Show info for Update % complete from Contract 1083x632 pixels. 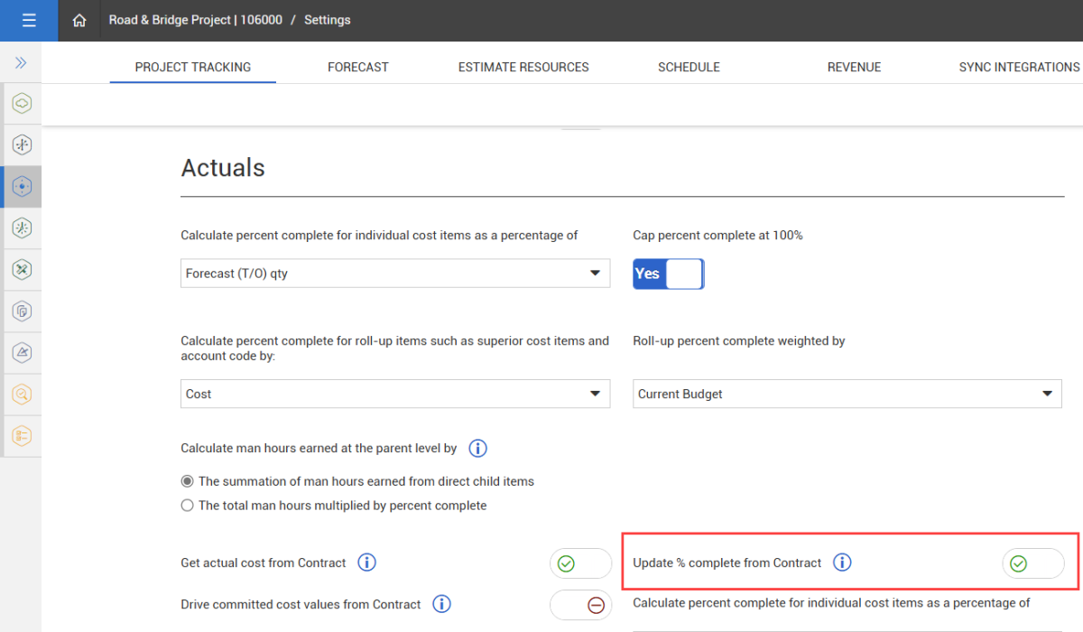842,563
